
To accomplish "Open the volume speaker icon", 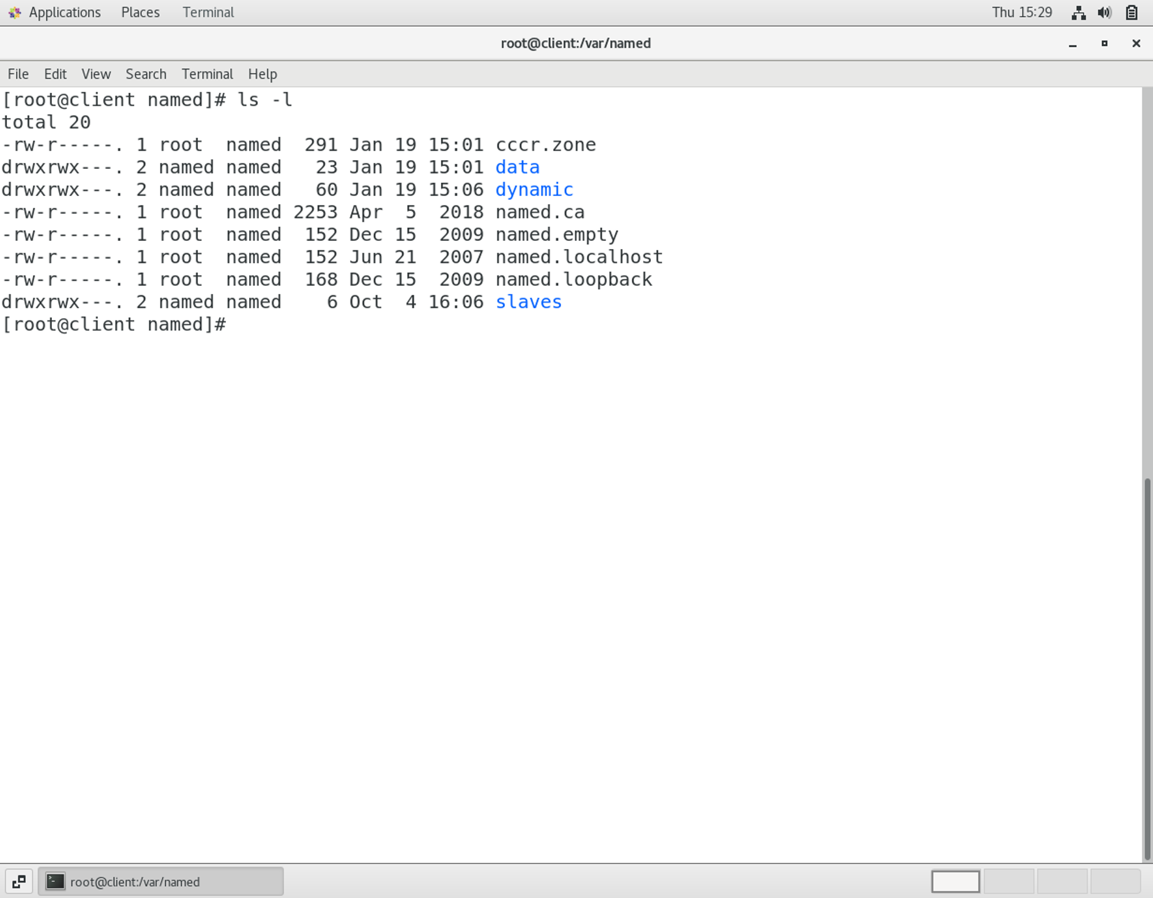I will [x=1105, y=13].
